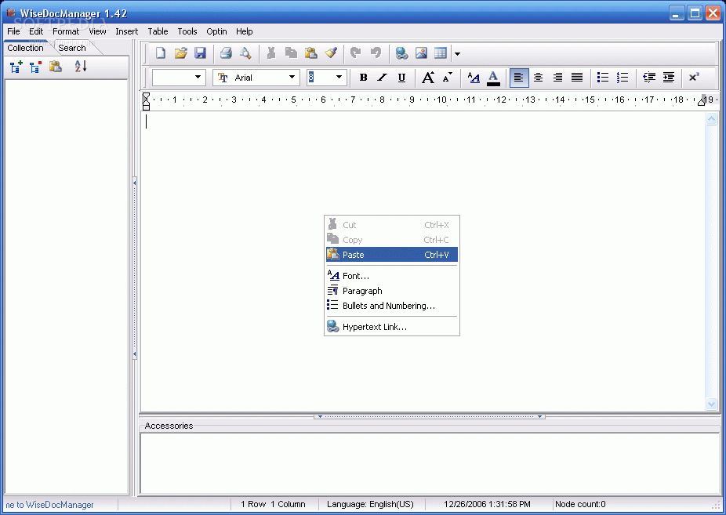Click the editor scrollbar down arrow

[x=711, y=404]
